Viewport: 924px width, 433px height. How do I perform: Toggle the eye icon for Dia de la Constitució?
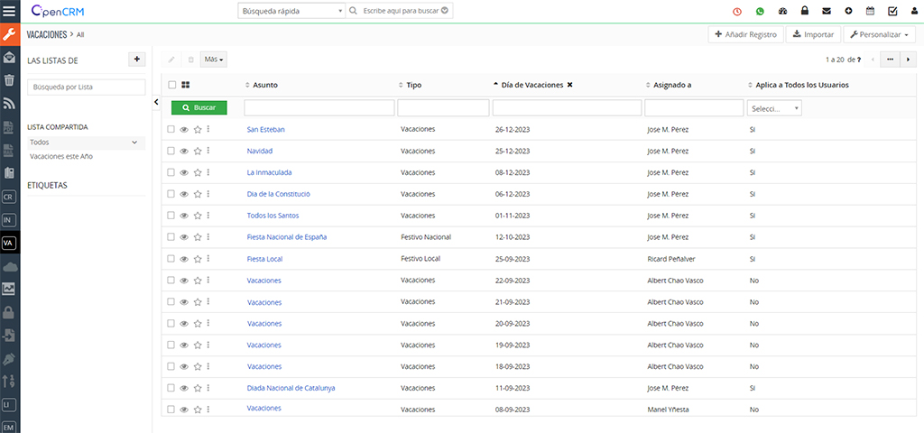184,194
